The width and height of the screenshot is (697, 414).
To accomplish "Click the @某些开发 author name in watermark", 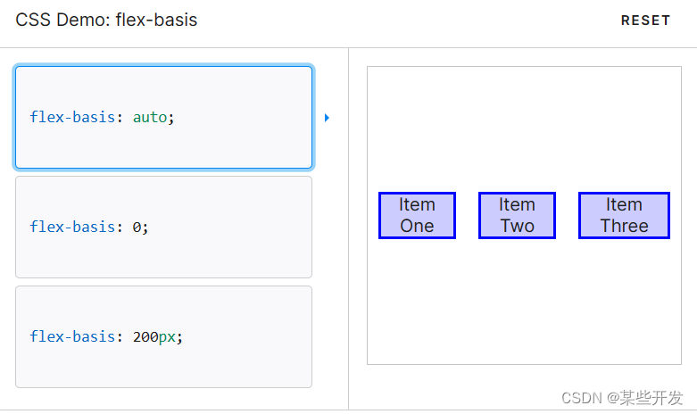I will tap(644, 398).
